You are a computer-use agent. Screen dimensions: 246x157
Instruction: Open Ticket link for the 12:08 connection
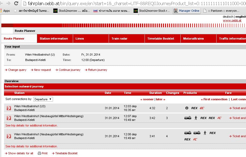click(237, 136)
